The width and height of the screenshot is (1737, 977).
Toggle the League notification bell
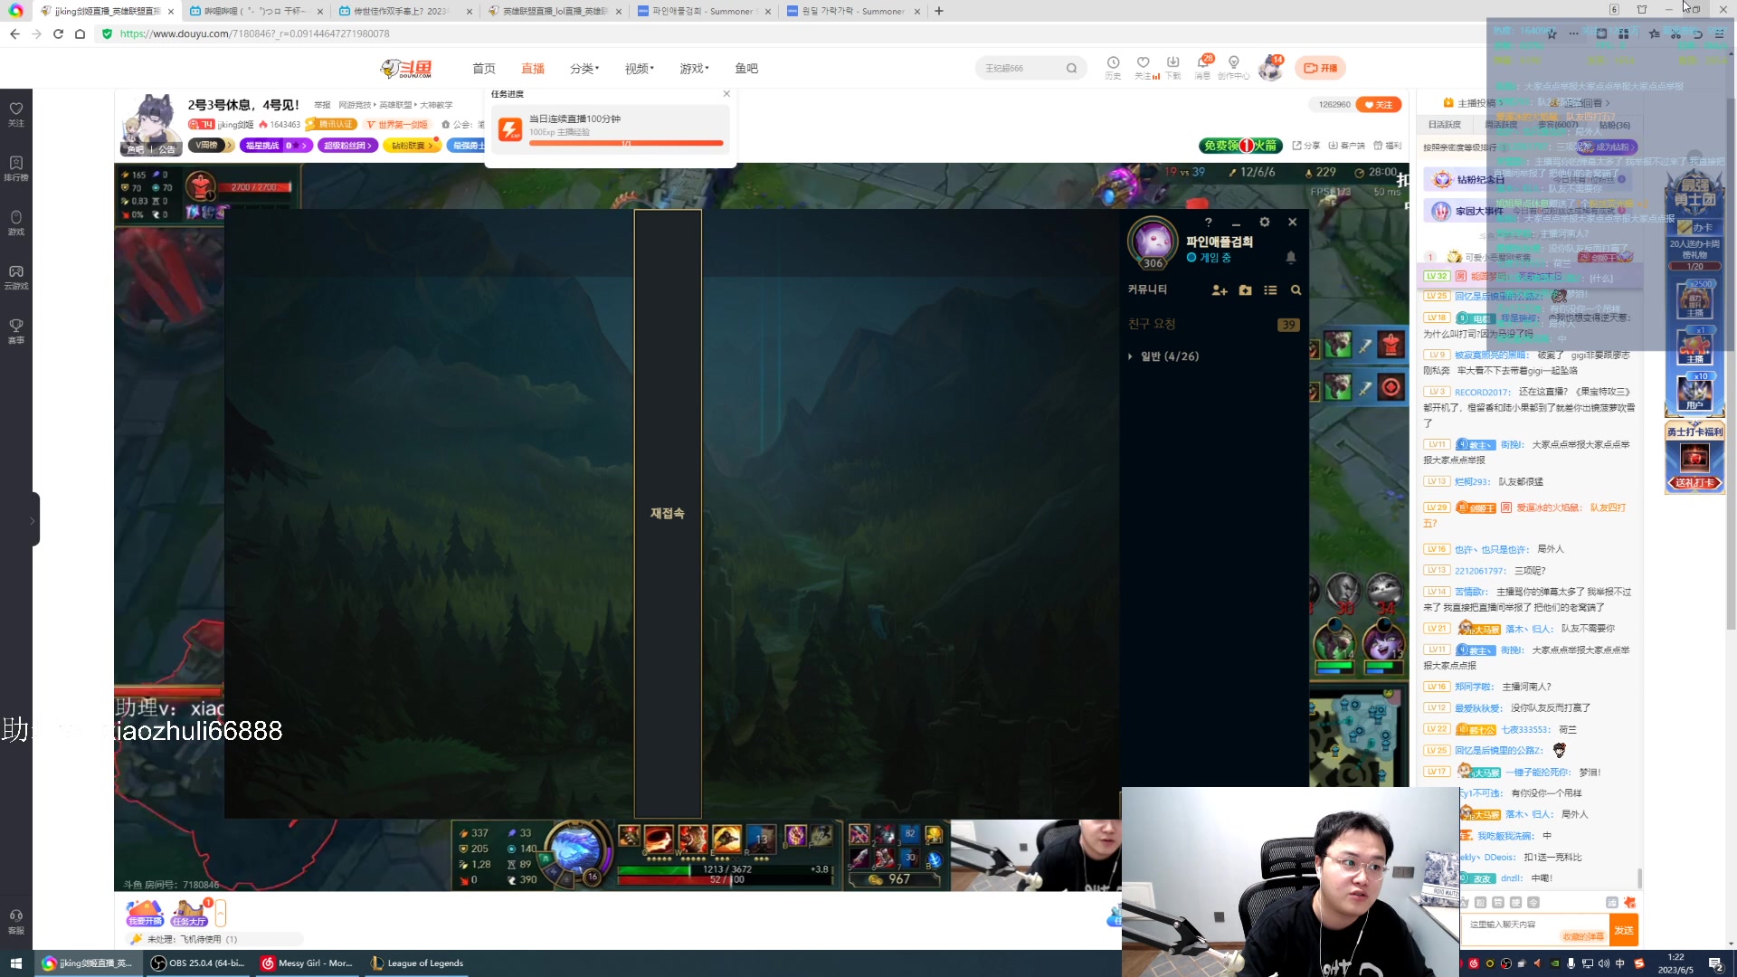click(x=1291, y=258)
